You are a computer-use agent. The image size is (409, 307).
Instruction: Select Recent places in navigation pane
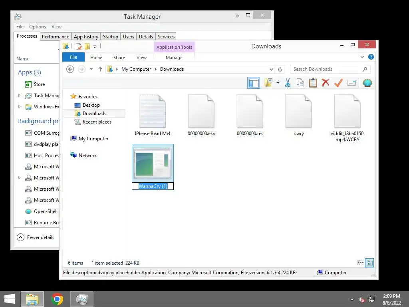(97, 122)
